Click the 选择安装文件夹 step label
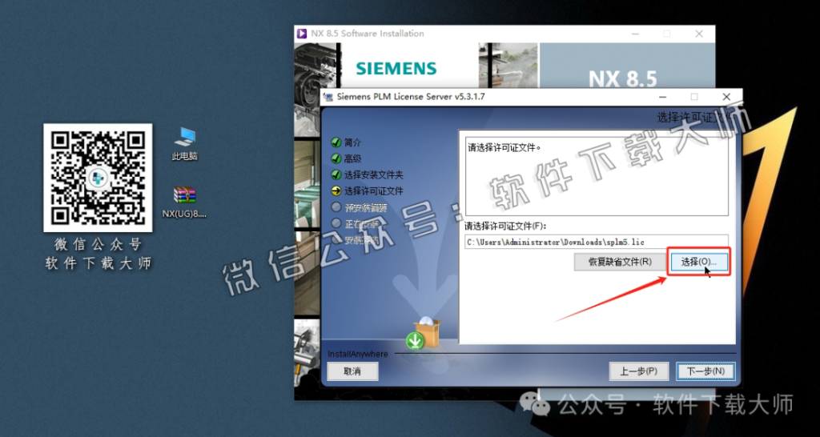 click(374, 175)
